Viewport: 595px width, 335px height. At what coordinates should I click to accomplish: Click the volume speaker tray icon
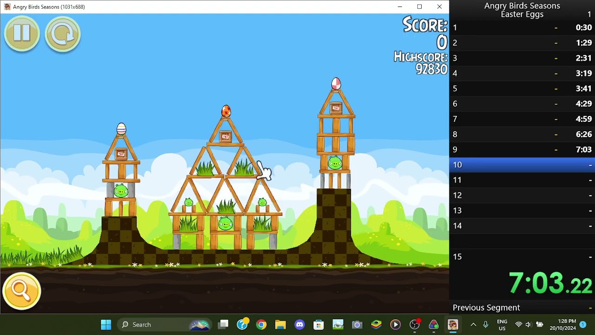click(528, 325)
